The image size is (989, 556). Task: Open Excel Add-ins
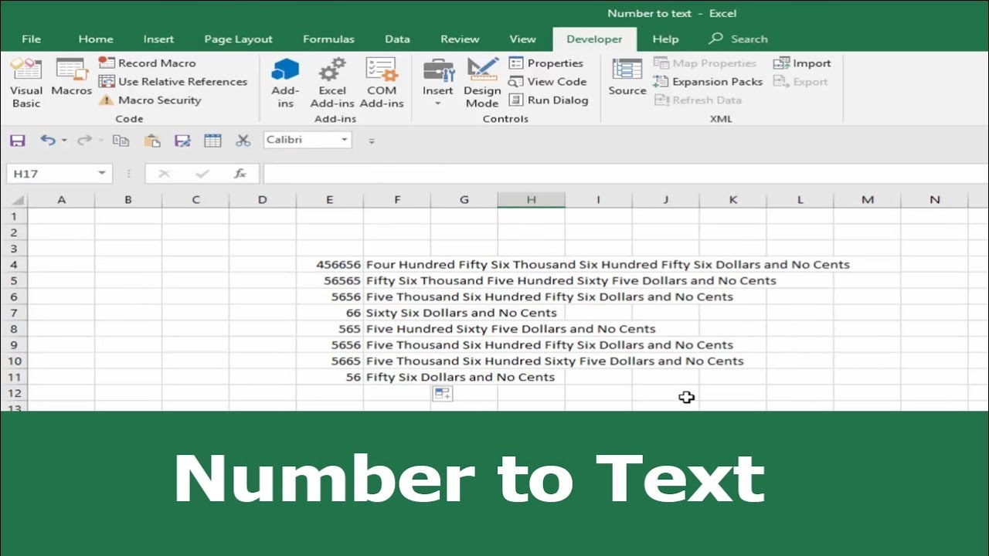pos(331,81)
